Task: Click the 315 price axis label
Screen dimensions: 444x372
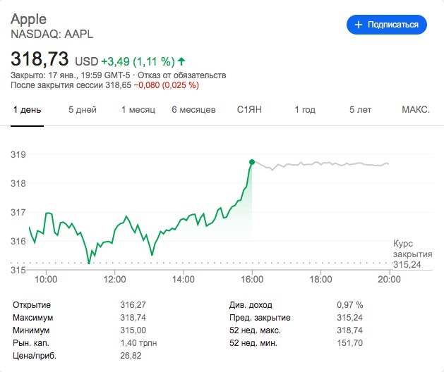Action: coord(18,270)
